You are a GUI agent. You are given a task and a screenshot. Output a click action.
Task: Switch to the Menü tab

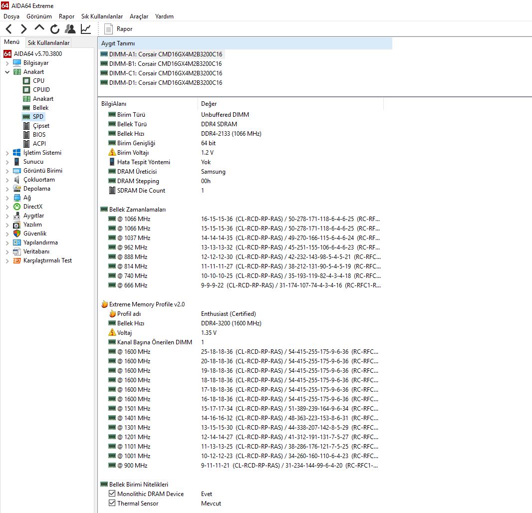pyautogui.click(x=12, y=42)
